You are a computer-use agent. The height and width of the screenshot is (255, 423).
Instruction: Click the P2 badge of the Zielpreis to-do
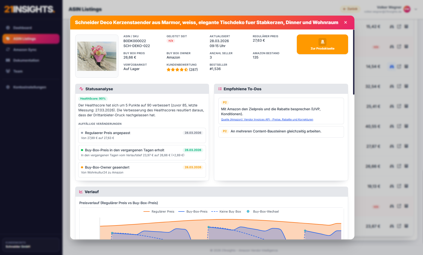(225, 102)
